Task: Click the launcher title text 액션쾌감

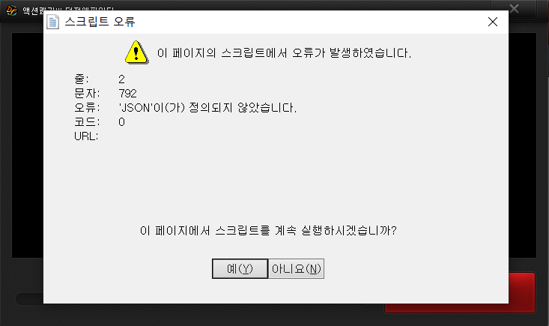Action: [x=33, y=10]
